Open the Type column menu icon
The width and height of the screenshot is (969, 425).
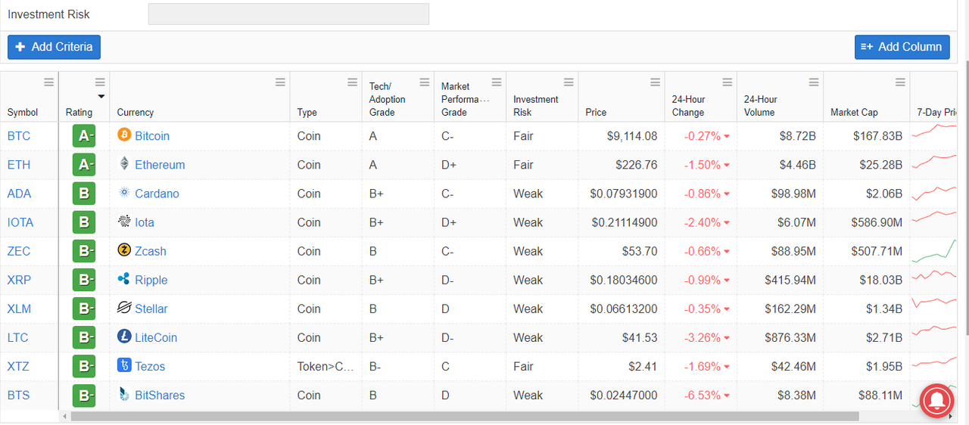tap(352, 82)
